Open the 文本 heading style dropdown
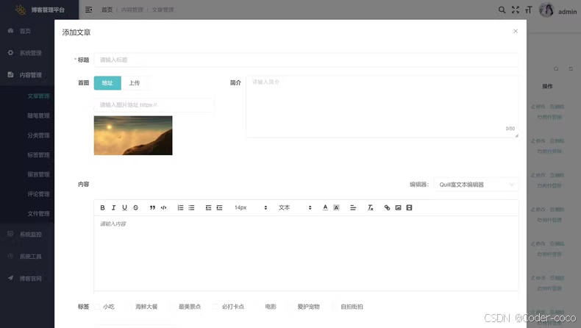This screenshot has height=328, width=581. [295, 207]
